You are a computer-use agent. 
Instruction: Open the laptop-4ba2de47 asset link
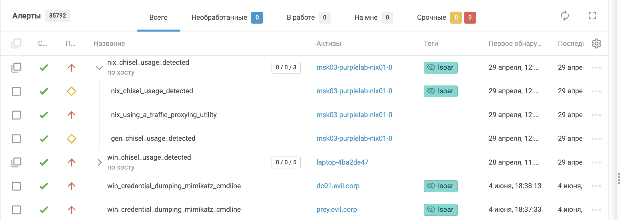tap(342, 162)
